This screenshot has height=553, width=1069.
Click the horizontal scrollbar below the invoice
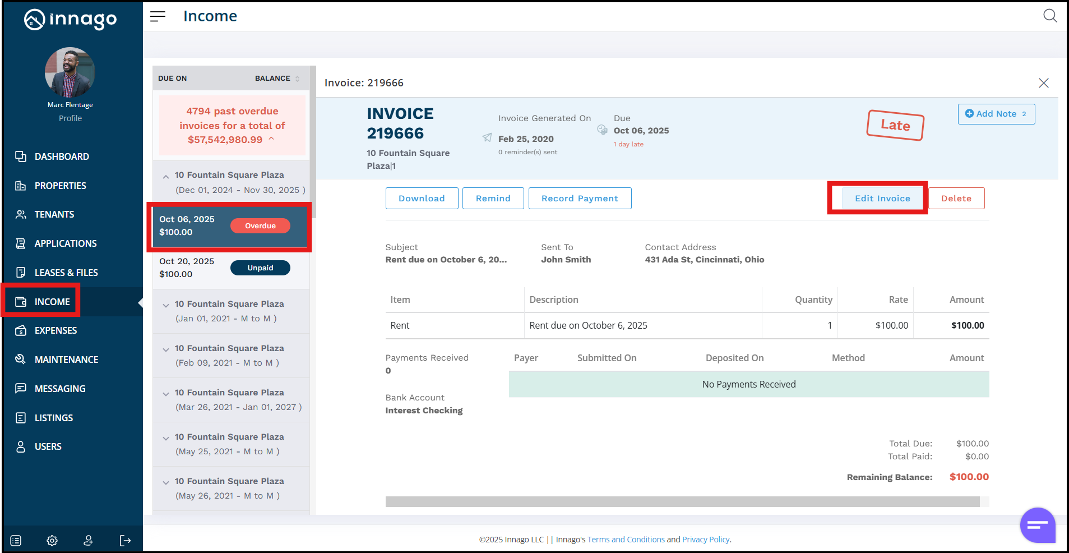coord(682,501)
